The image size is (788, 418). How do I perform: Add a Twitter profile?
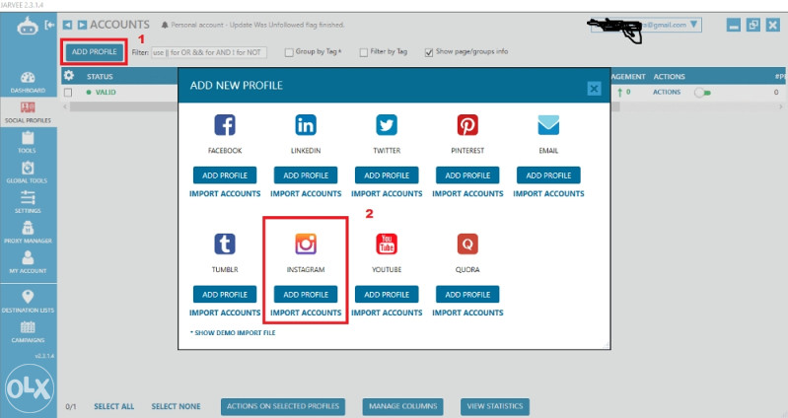click(387, 175)
